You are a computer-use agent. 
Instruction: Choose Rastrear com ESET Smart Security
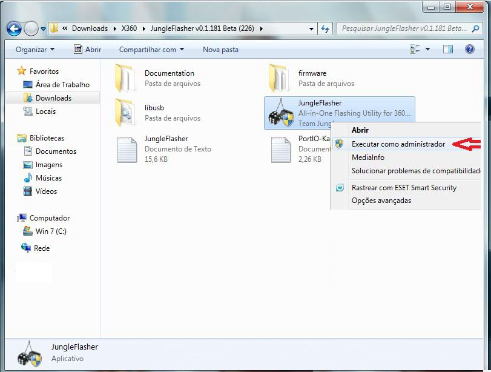(406, 188)
